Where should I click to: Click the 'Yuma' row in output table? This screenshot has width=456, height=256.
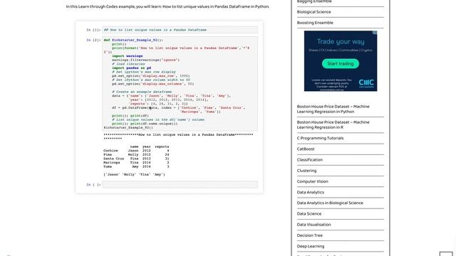point(136,166)
